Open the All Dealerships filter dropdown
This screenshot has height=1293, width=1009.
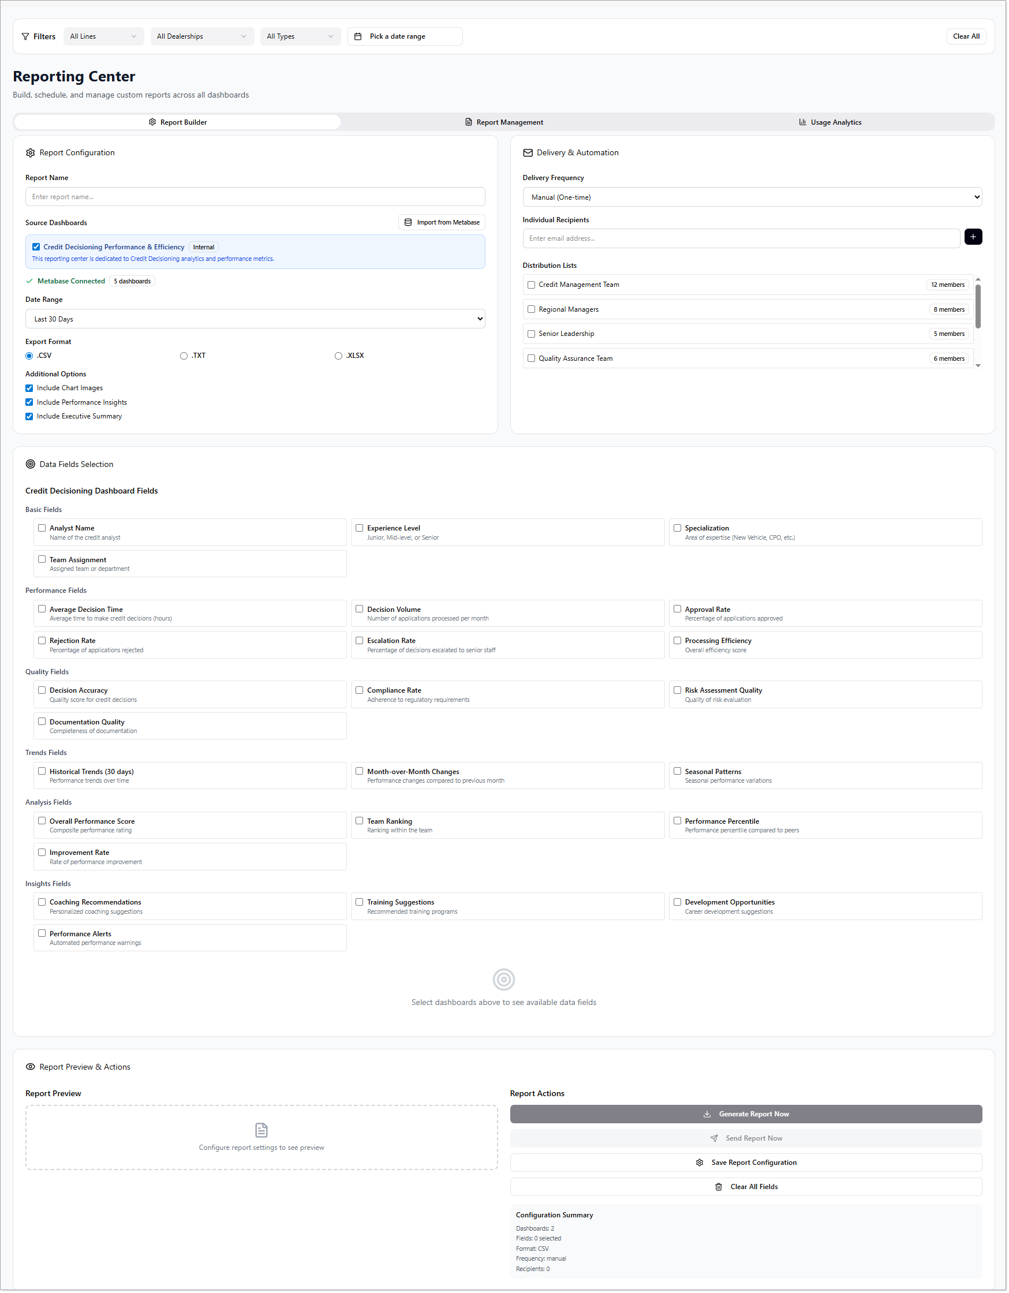(202, 37)
